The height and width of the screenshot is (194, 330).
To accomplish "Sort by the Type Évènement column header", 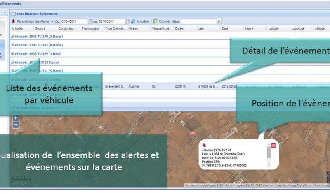I will coord(115,28).
